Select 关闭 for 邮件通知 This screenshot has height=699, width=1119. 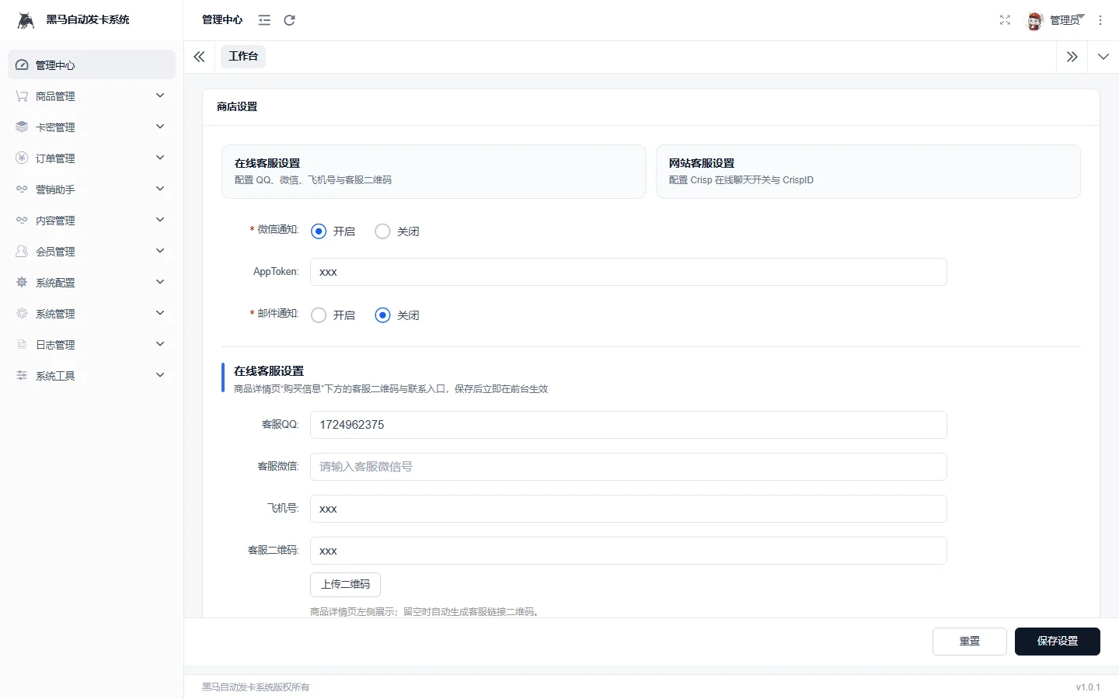[382, 315]
